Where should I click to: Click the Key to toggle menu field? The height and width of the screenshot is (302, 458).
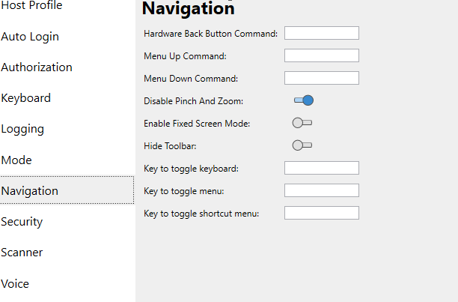click(322, 190)
